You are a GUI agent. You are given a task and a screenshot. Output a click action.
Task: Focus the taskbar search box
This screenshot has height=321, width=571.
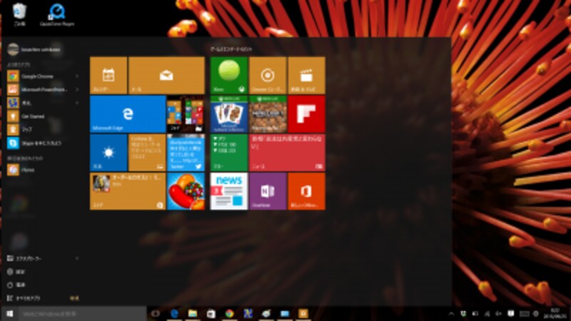coord(83,313)
